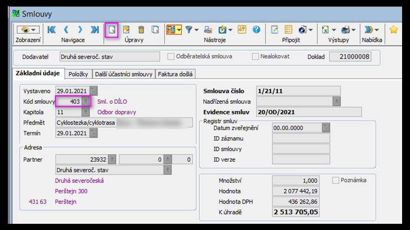Click the edit record pencil icon
410x230 pixels.
coord(127,29)
